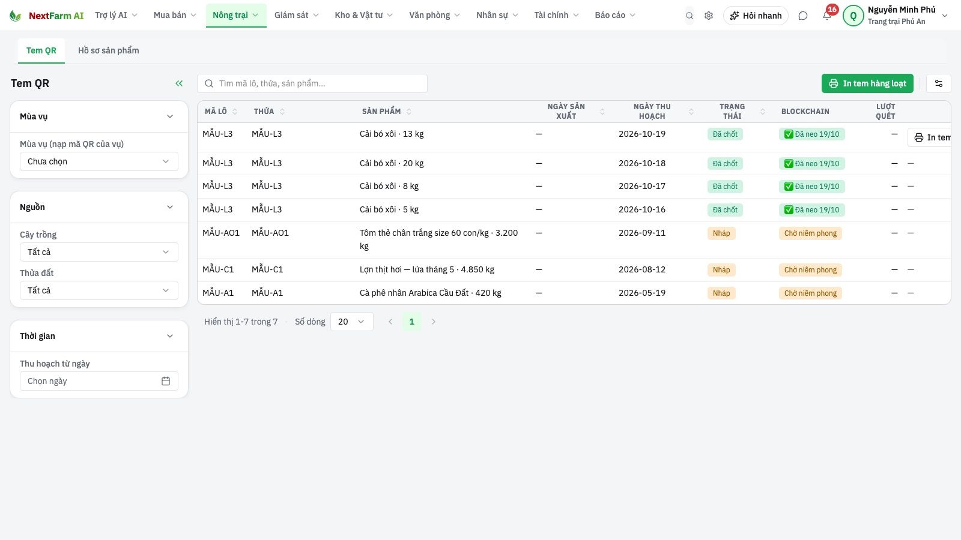Collapse the Mùa vụ filter section
Viewport: 961px width, 540px height.
(x=170, y=116)
